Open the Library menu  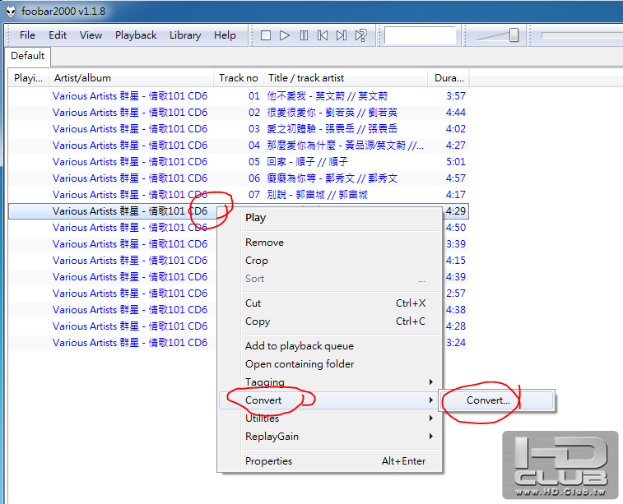[185, 35]
